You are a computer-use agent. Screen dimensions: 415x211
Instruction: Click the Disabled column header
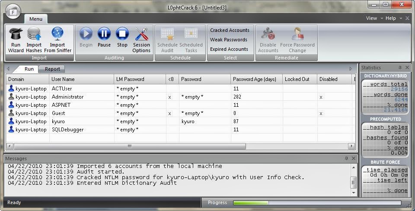coord(334,79)
